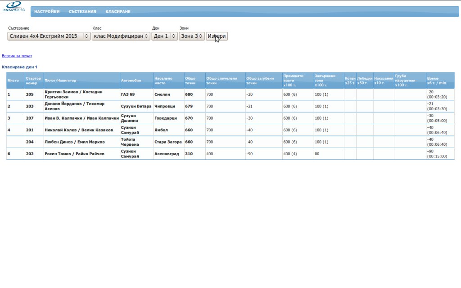The width and height of the screenshot is (461, 288).
Task: Click start number 203
Action: point(30,106)
